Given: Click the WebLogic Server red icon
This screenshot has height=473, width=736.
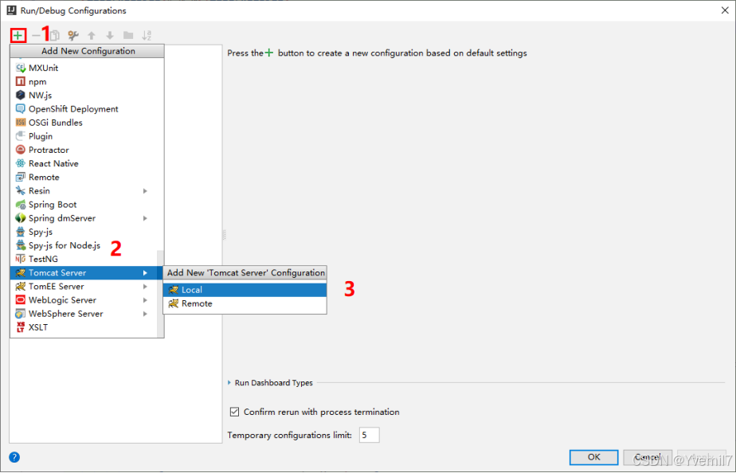Looking at the screenshot, I should pyautogui.click(x=20, y=300).
